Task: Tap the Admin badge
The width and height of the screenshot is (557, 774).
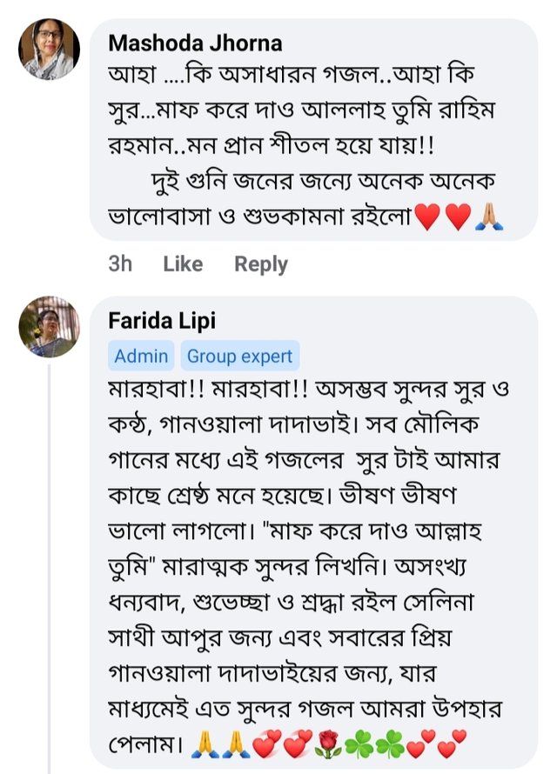Action: coord(141,356)
